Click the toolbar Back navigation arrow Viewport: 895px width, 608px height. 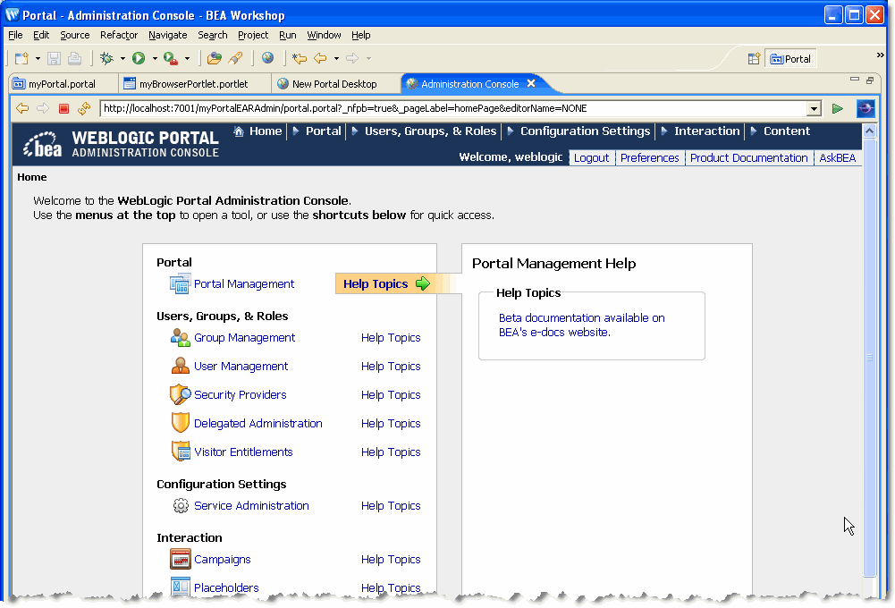coord(320,58)
